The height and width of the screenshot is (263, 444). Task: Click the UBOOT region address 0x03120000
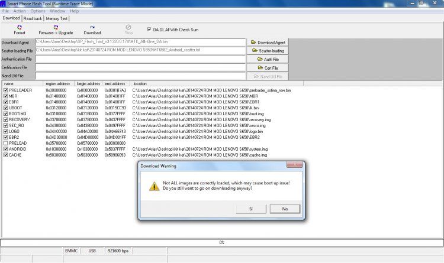[x=56, y=108]
